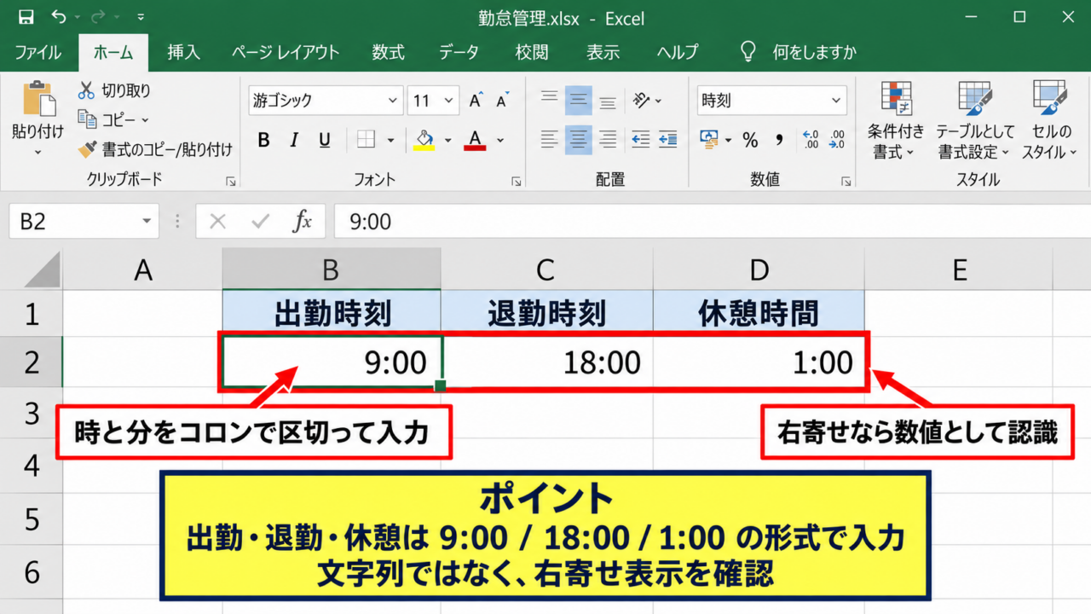Switch to the データ tab

459,52
